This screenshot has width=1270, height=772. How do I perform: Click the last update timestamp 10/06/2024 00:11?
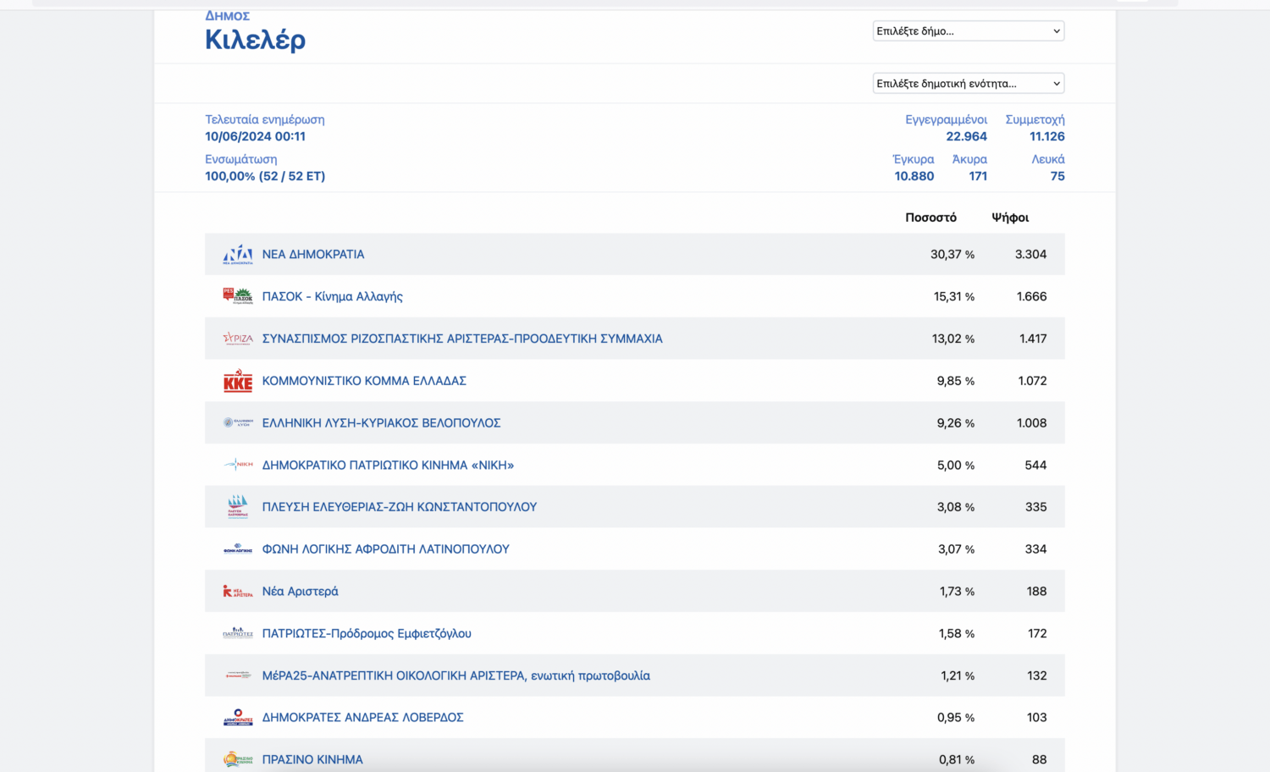255,136
